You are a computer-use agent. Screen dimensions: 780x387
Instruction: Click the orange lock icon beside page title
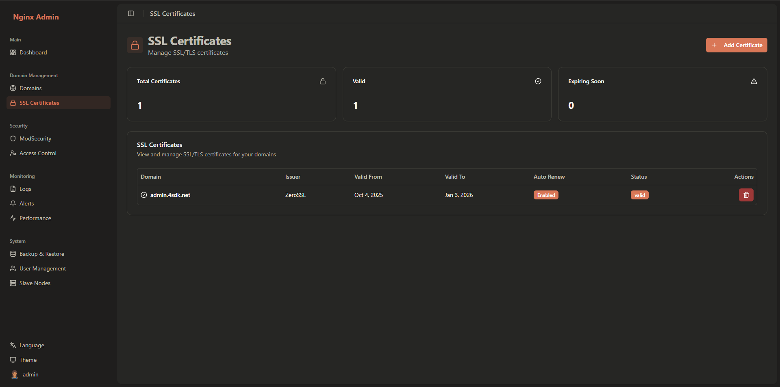coord(135,45)
